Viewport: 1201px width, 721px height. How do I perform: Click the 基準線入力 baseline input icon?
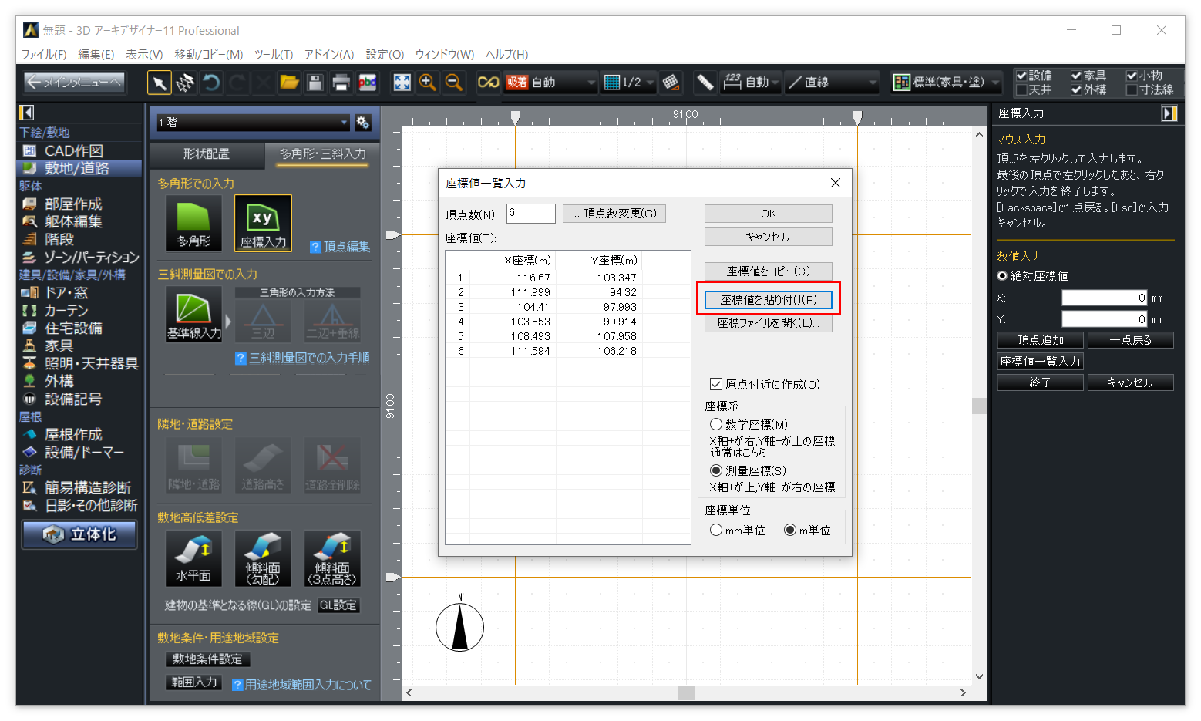[193, 315]
